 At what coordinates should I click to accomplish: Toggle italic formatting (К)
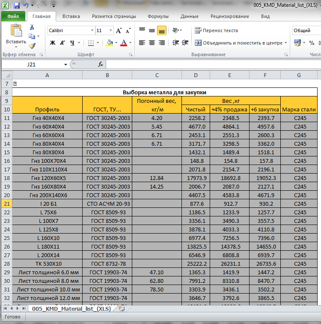click(x=62, y=43)
